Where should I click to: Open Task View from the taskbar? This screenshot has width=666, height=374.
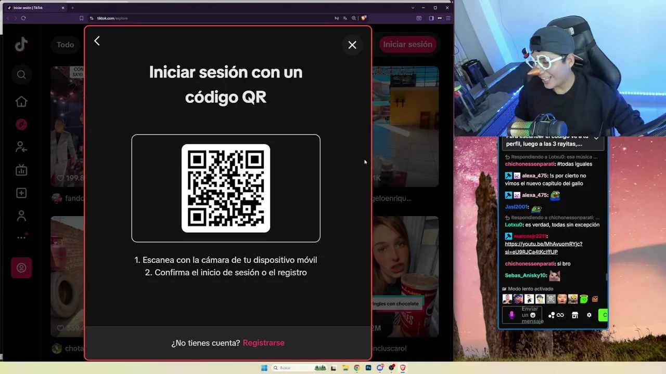[x=334, y=368]
